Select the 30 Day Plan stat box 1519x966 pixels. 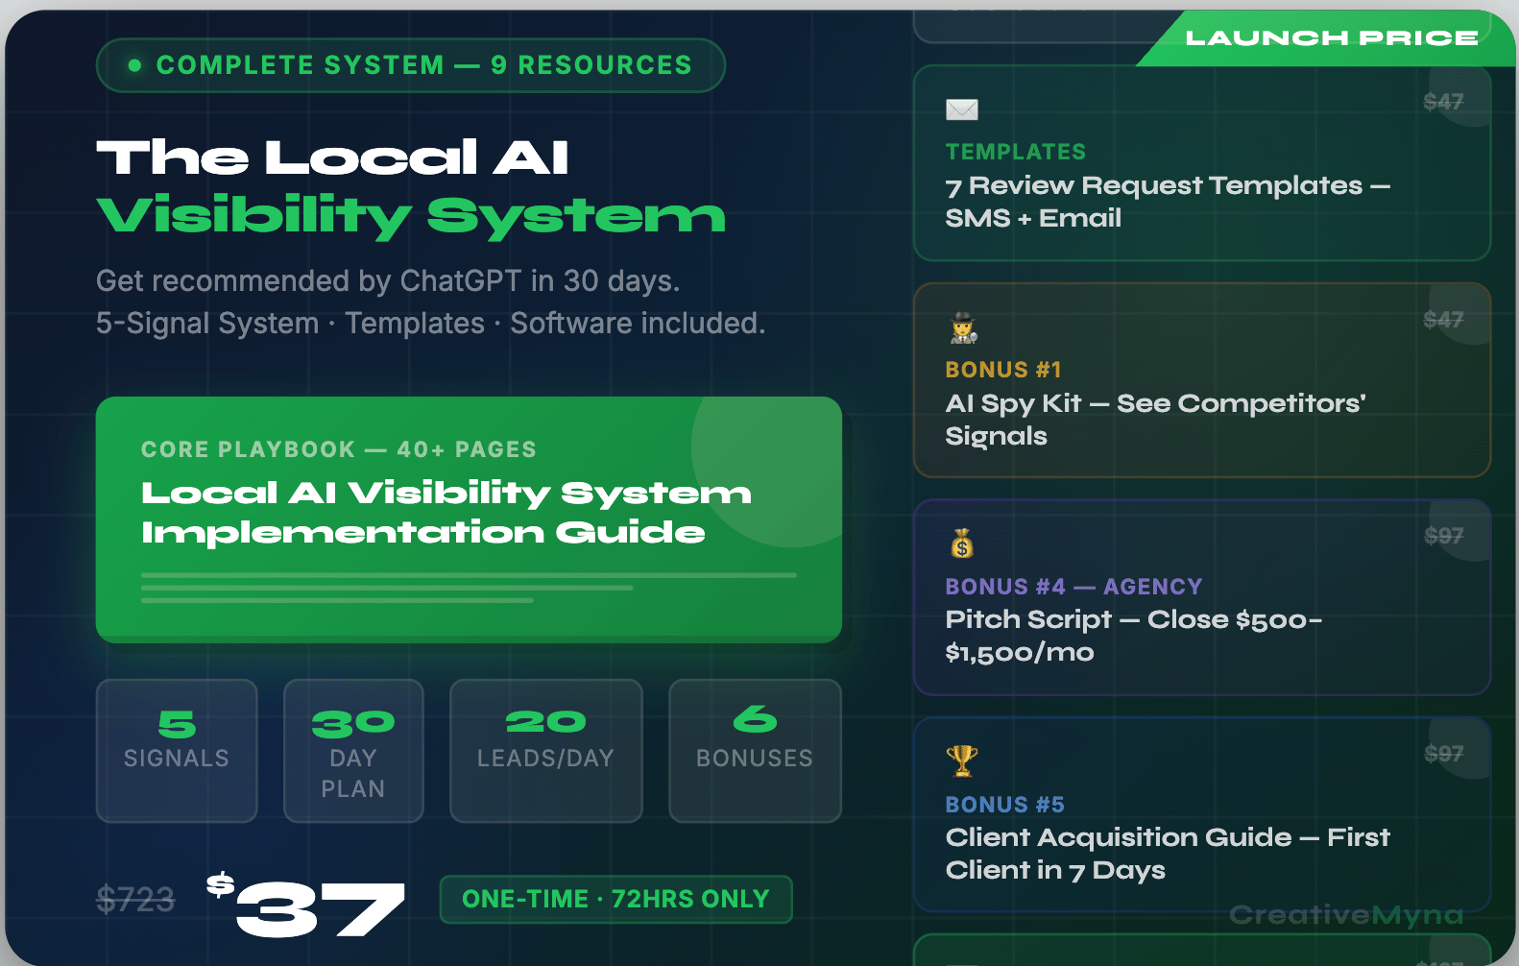tap(353, 751)
